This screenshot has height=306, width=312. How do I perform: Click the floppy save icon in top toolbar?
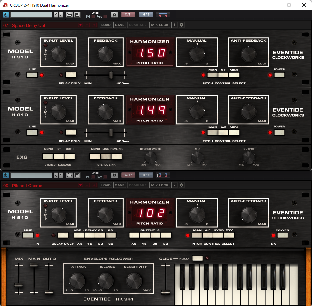coord(77,15)
